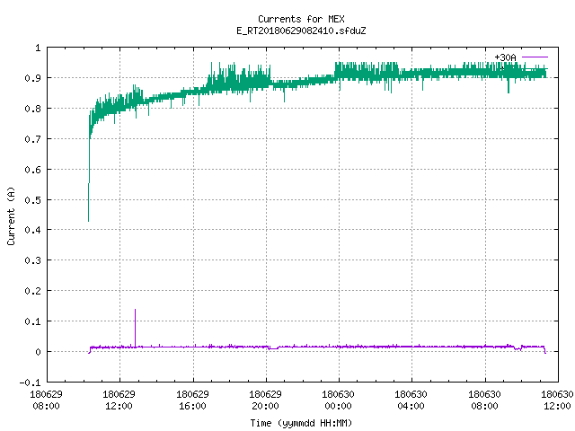
Task: Click the y-axis tick label "0.9"
Action: 32,78
